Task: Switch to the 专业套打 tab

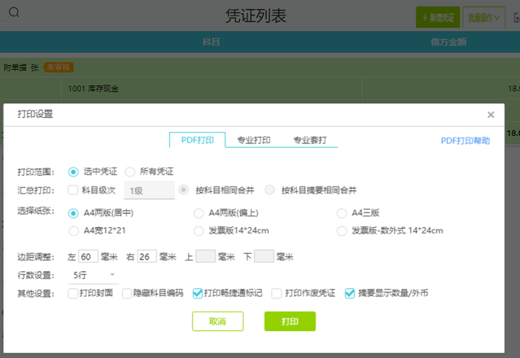Action: pos(310,140)
